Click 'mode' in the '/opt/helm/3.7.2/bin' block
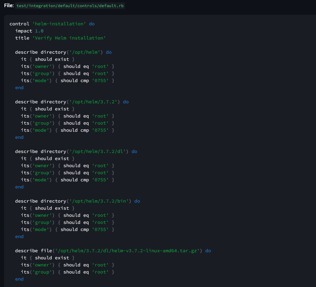This screenshot has height=287, width=316. click(41, 230)
